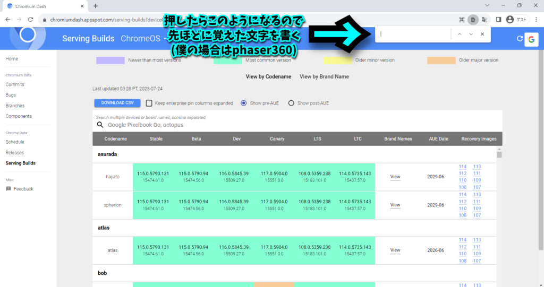Open a new browser tab
The height and width of the screenshot is (287, 544).
click(x=96, y=6)
